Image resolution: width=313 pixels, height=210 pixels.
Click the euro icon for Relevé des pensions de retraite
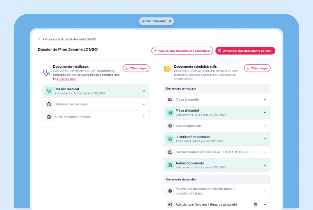[x=170, y=191]
